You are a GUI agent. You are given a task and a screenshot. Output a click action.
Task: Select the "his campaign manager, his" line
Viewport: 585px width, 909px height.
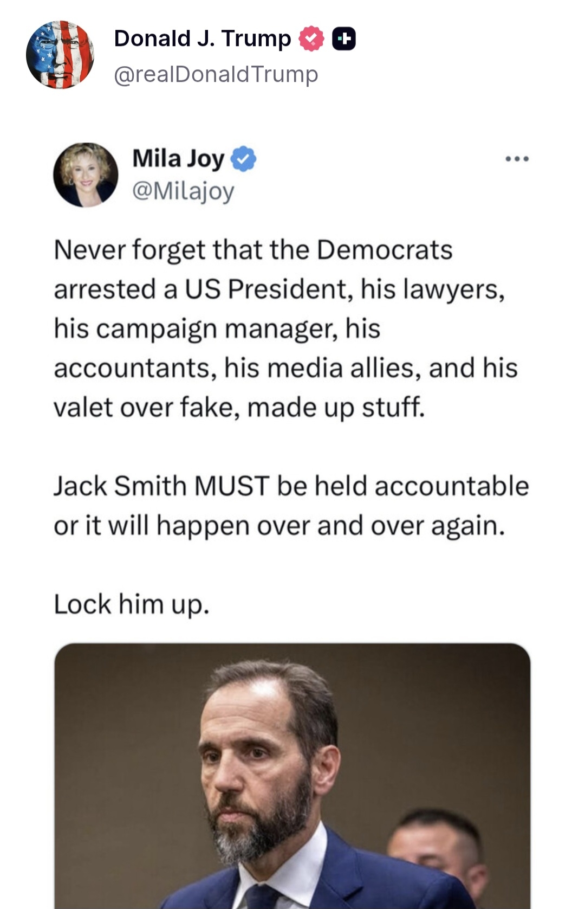click(x=217, y=329)
